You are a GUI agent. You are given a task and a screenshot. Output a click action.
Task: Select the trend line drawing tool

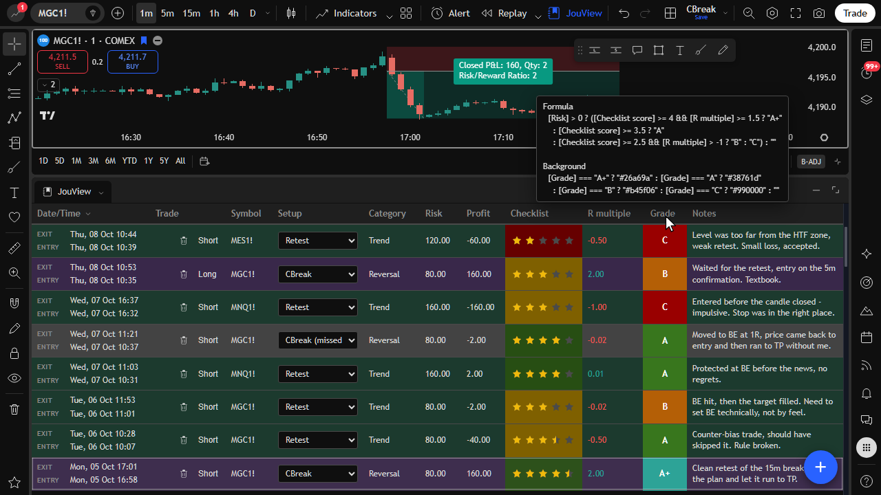tap(14, 69)
